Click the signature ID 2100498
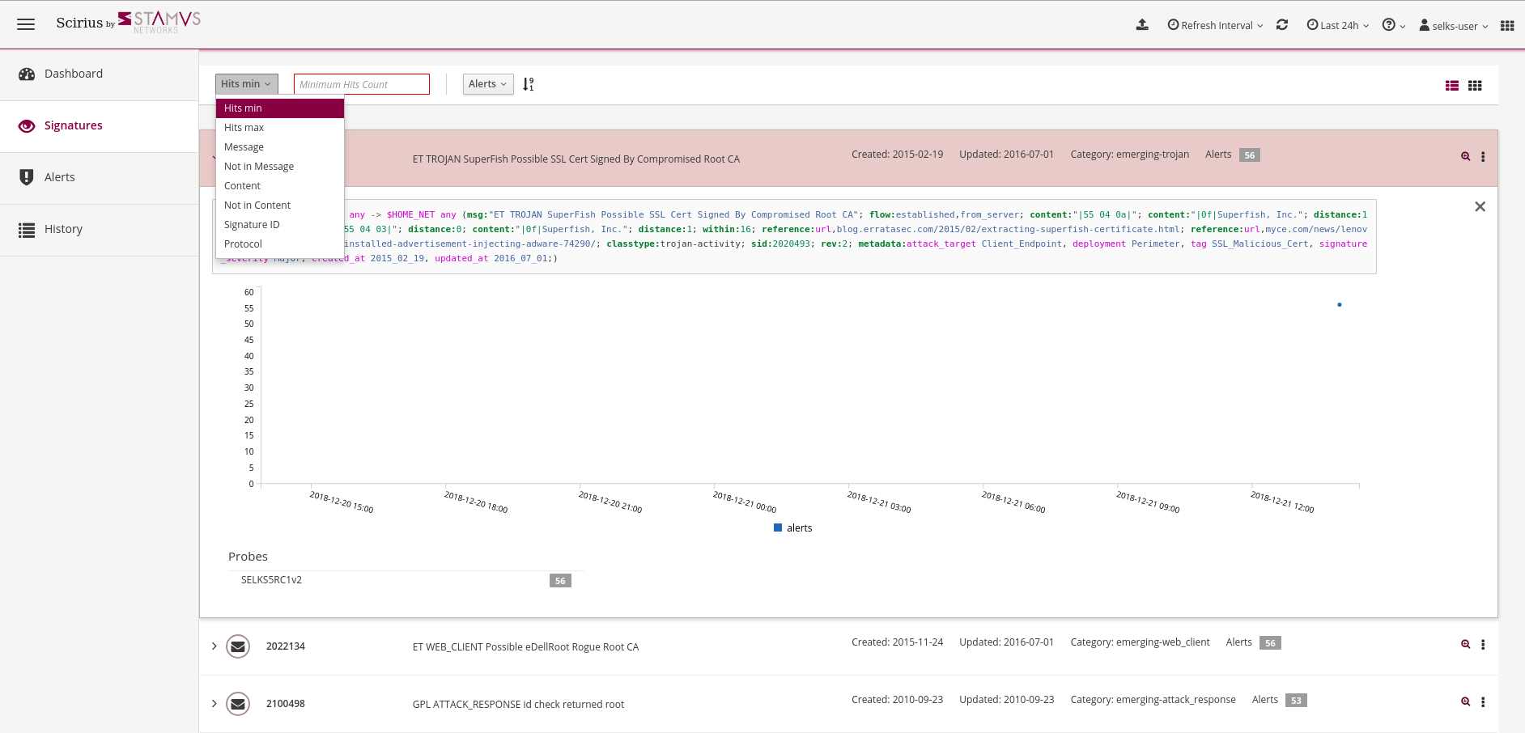 point(286,704)
